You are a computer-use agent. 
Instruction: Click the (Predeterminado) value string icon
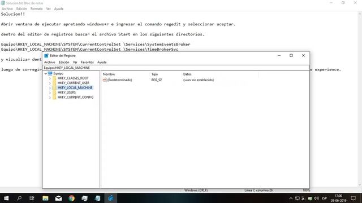pos(105,80)
